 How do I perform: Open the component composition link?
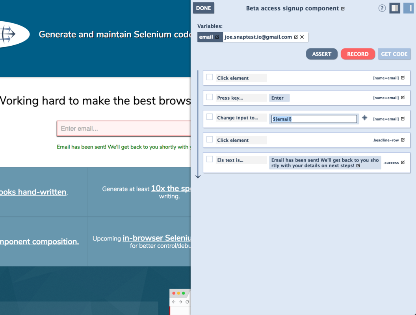click(x=39, y=241)
